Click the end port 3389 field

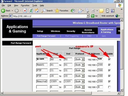[x=68, y=81]
